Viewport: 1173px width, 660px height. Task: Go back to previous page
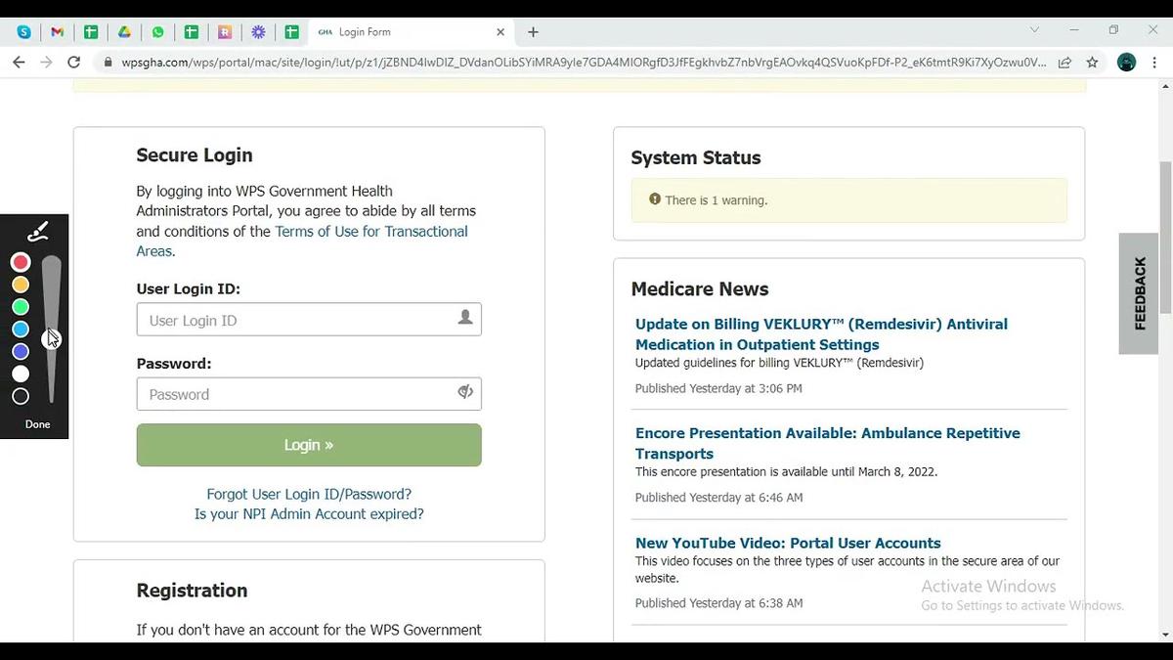point(19,62)
